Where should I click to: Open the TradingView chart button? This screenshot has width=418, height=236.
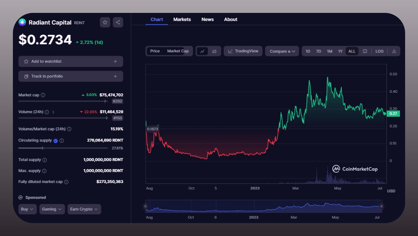pyautogui.click(x=243, y=51)
